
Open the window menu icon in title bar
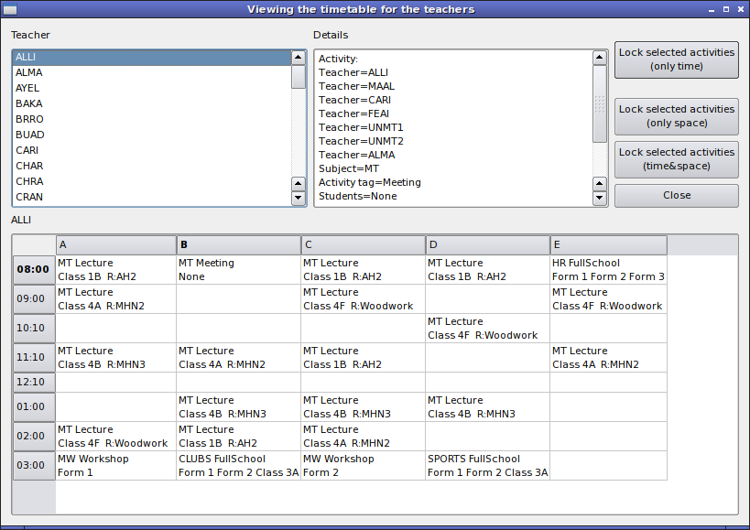click(x=11, y=9)
